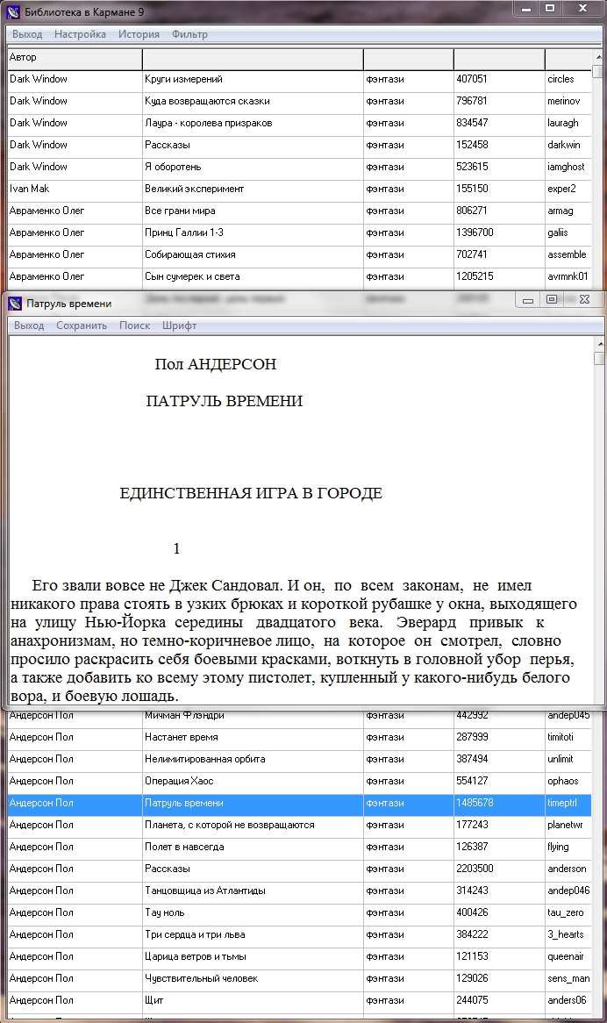Select the Собирающая стихия row
Image resolution: width=607 pixels, height=1023 pixels.
tap(299, 255)
